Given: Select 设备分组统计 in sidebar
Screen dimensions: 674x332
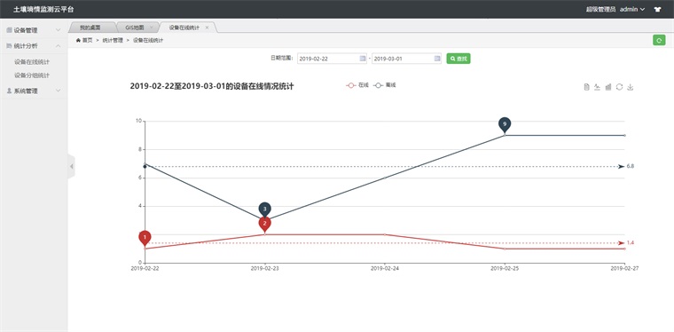Looking at the screenshot, I should (32, 75).
